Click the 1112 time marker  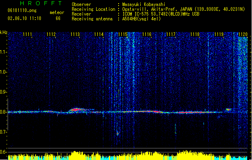(x=51, y=34)
